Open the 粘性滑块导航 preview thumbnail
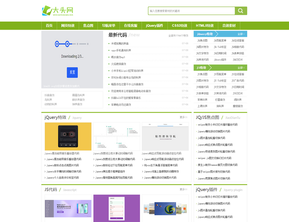This screenshot has width=289, height=222. coord(165,136)
